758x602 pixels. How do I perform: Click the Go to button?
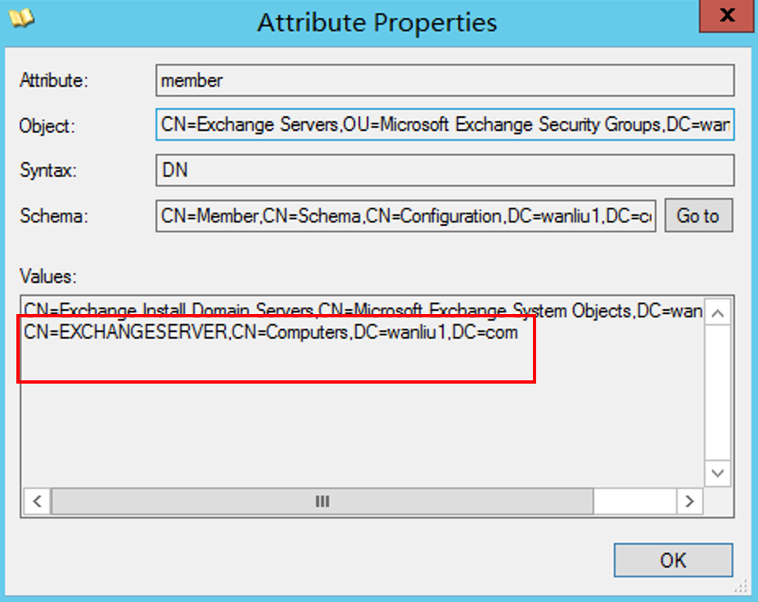[x=698, y=215]
